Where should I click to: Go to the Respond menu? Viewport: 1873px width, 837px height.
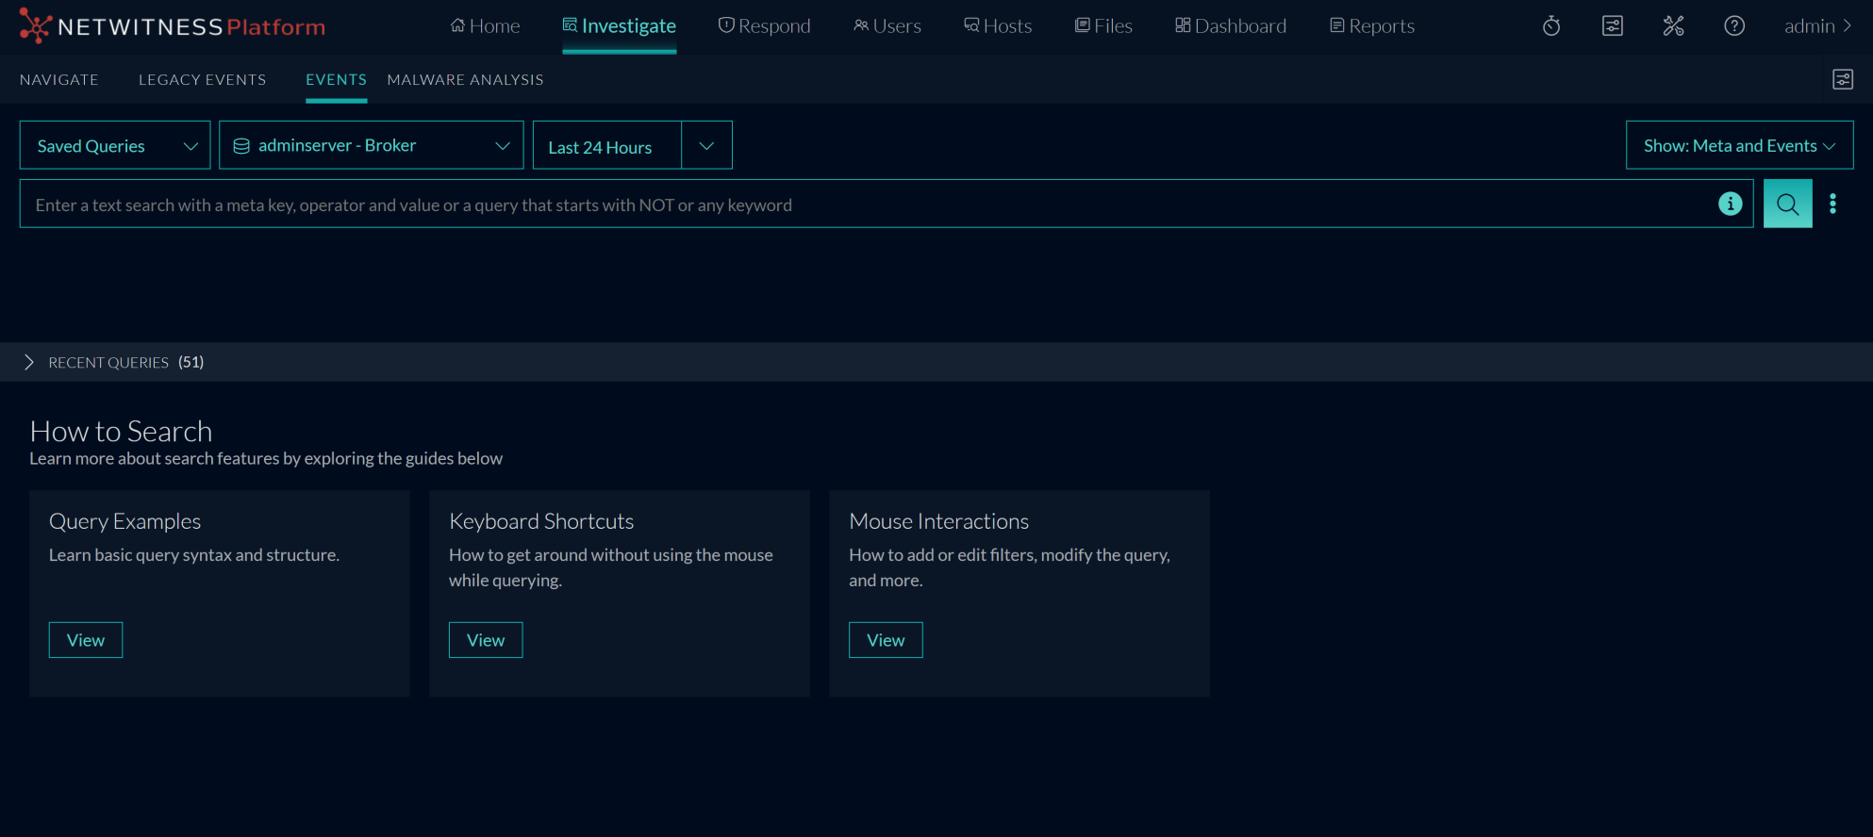tap(764, 26)
